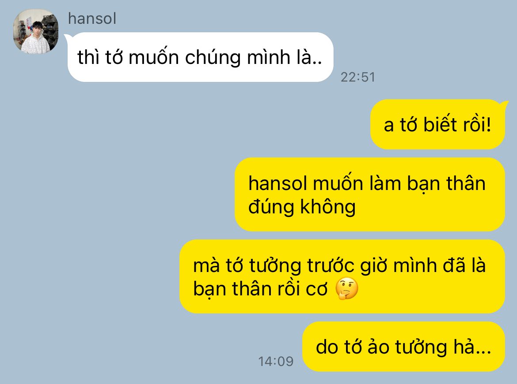Select the bubble "hansol muốn làm bạn thân đúng không"
Viewport: 517px width, 384px height.
click(369, 194)
